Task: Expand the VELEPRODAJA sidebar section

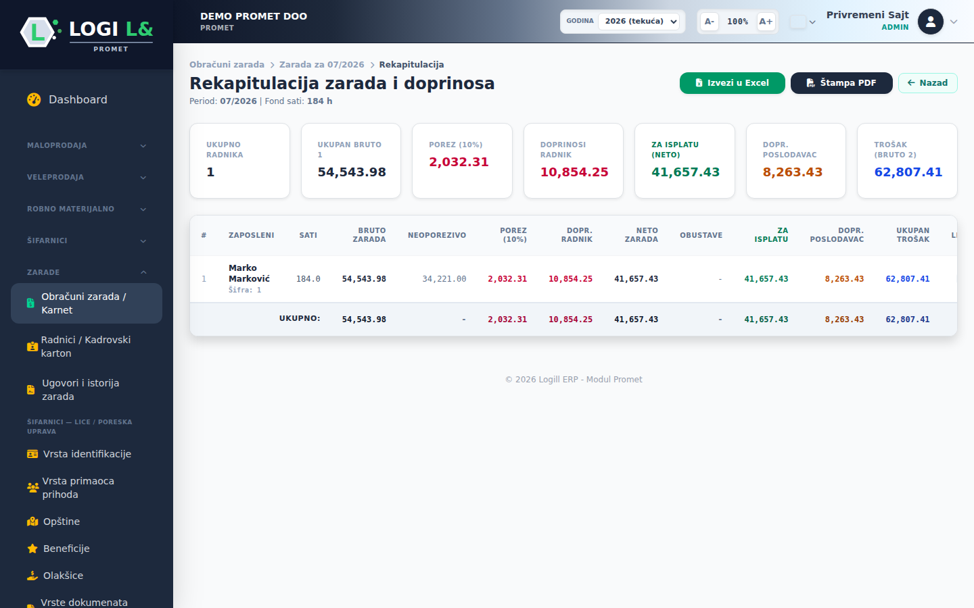Action: (x=87, y=177)
